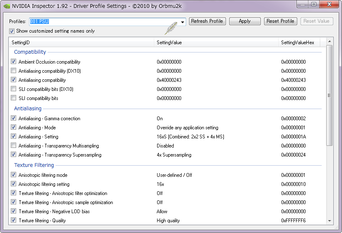Check Antialiasing compatibility (DX10) checkbox
The height and width of the screenshot is (233, 342).
[x=14, y=71]
